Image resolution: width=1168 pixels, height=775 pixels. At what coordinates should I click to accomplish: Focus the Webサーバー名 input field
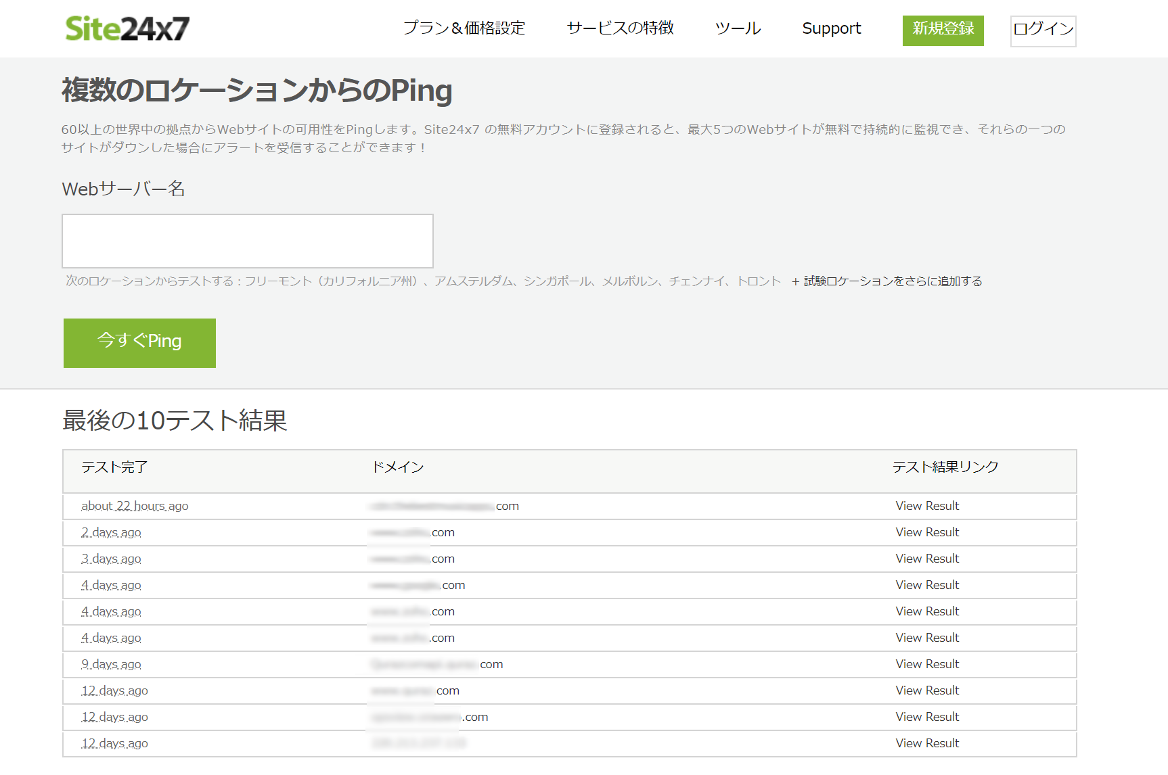click(248, 241)
